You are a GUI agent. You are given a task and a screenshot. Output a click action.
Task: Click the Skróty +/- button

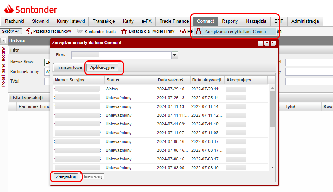point(11,31)
